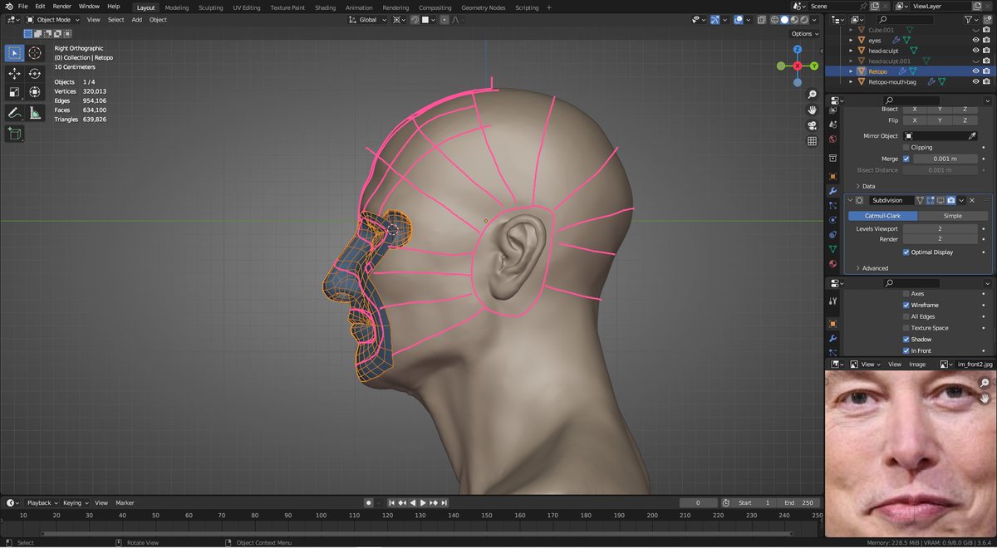This screenshot has height=548, width=997.
Task: Enable the Clipping checkbox
Action: pyautogui.click(x=906, y=147)
